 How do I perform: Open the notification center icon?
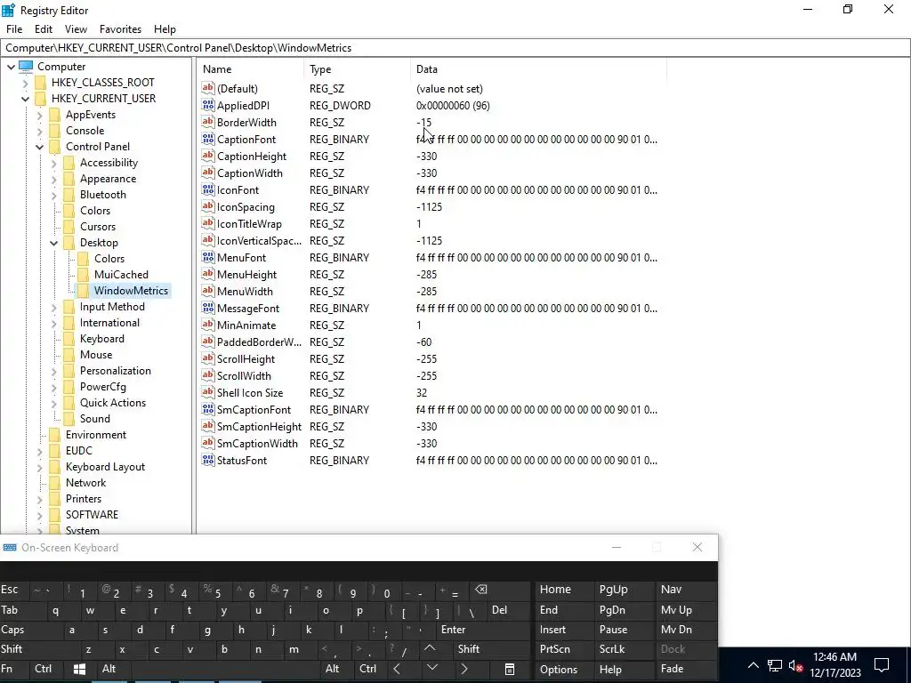click(882, 665)
